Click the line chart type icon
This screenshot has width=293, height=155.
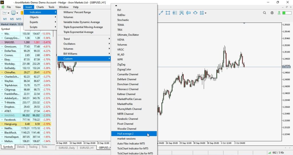click(x=5, y=13)
